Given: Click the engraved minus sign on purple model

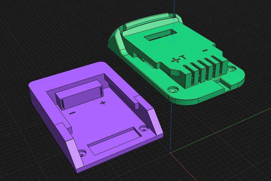Looking at the screenshot, I should [x=72, y=113].
